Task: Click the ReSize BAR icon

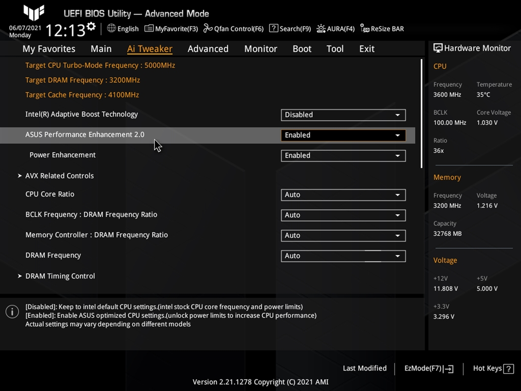Action: click(365, 29)
